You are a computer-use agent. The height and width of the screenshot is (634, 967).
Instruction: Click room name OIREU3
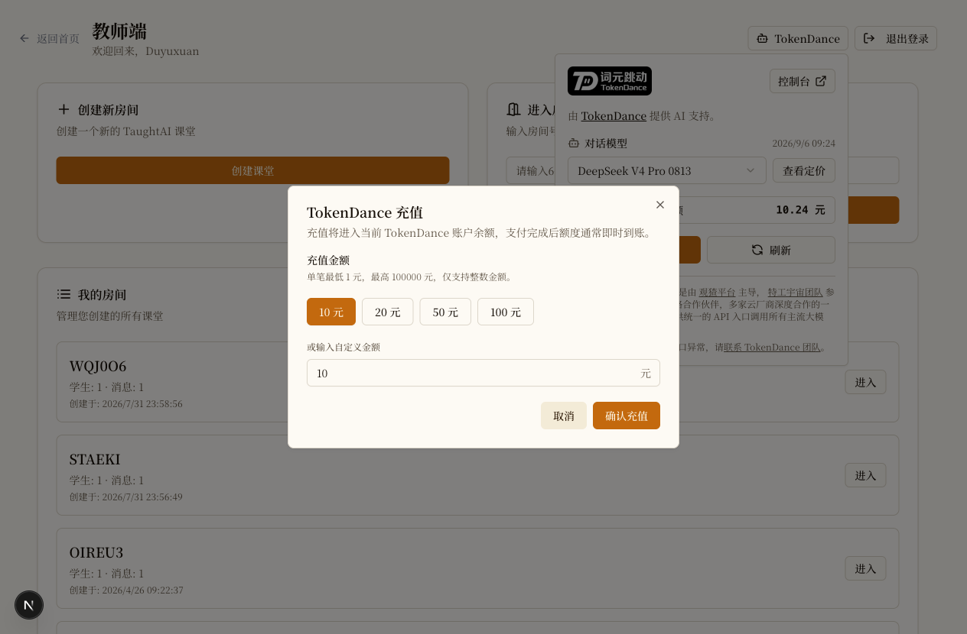click(x=96, y=552)
